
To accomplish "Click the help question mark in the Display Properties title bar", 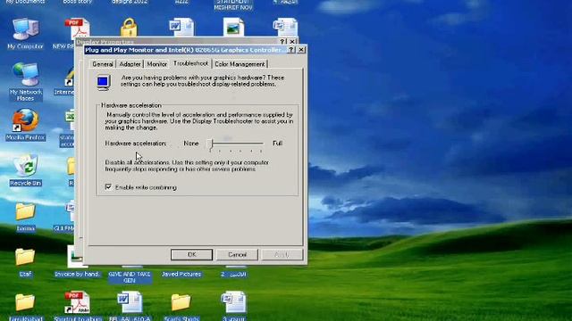I will tap(282, 42).
